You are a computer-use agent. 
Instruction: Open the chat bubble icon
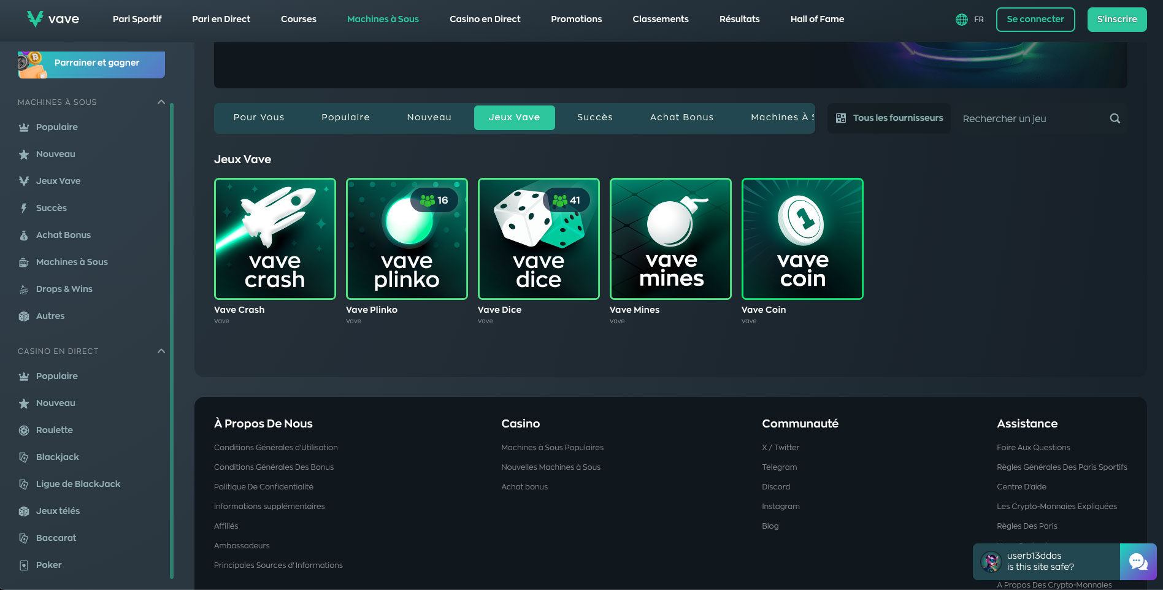1138,562
